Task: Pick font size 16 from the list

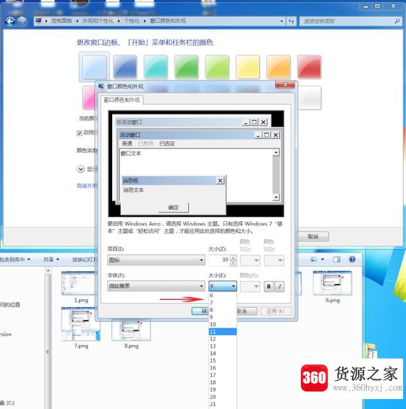Action: tap(222, 368)
